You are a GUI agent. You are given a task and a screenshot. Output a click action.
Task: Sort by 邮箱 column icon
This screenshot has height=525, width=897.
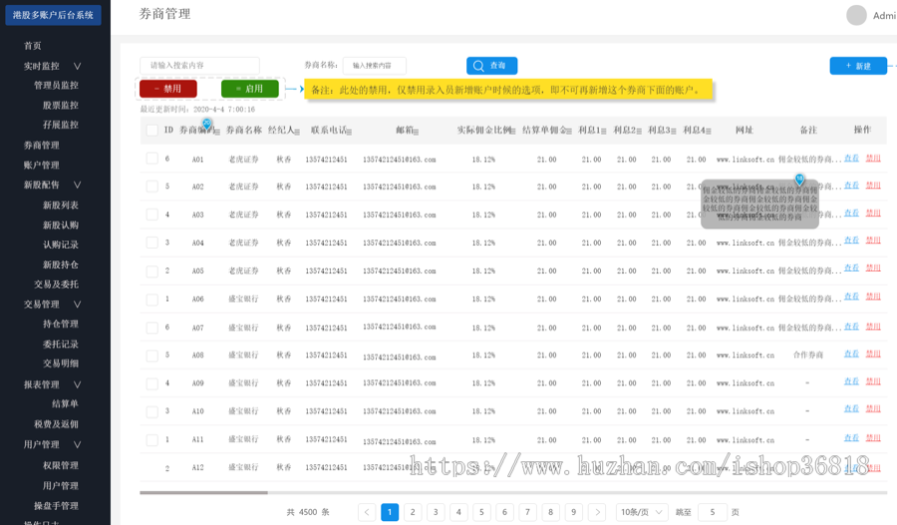(416, 132)
